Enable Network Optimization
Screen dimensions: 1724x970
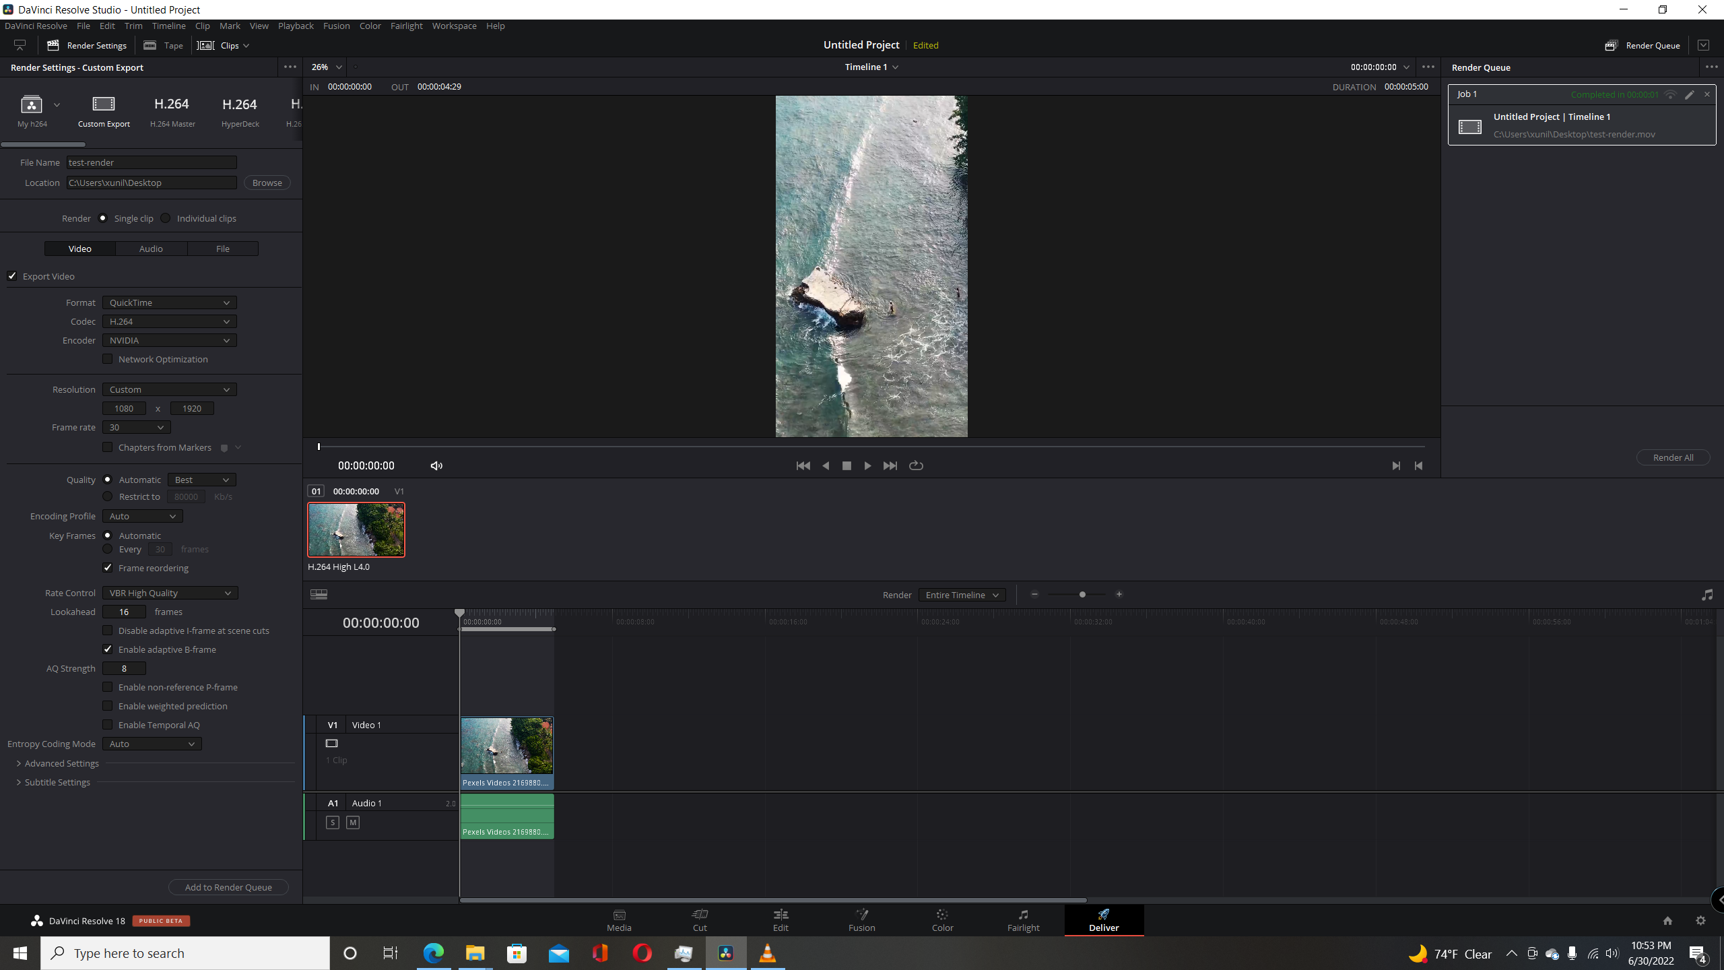(x=108, y=359)
